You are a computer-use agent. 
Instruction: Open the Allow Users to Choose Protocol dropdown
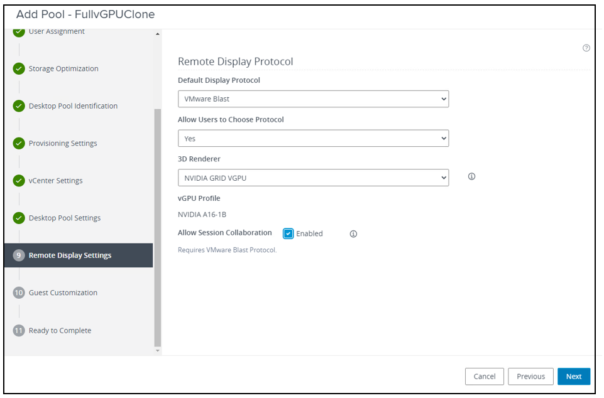click(313, 138)
